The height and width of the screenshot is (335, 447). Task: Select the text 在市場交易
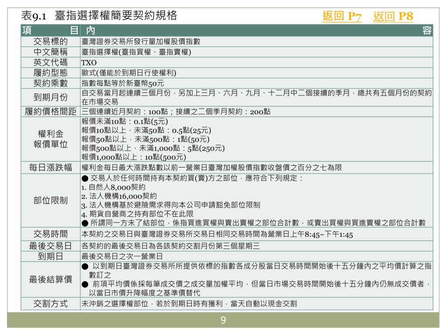point(100,102)
